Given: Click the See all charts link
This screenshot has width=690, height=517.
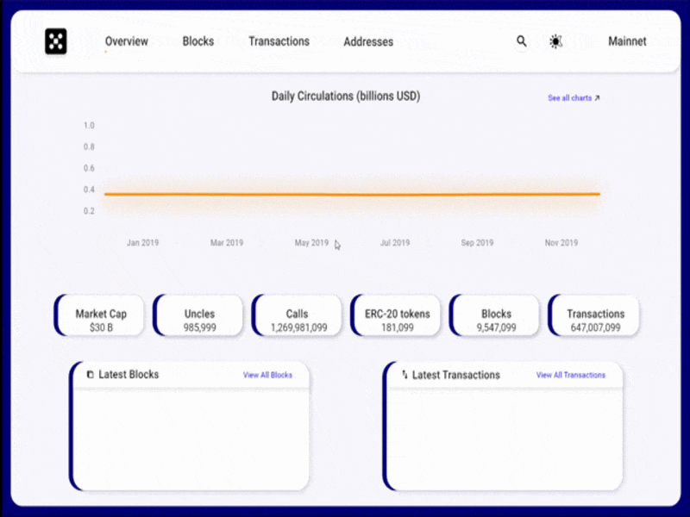Looking at the screenshot, I should (x=570, y=98).
